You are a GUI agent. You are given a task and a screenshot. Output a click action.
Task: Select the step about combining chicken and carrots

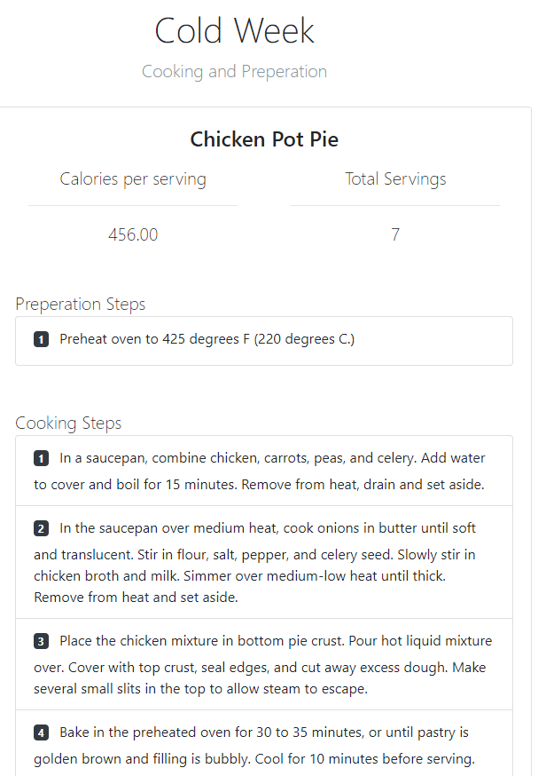click(264, 471)
